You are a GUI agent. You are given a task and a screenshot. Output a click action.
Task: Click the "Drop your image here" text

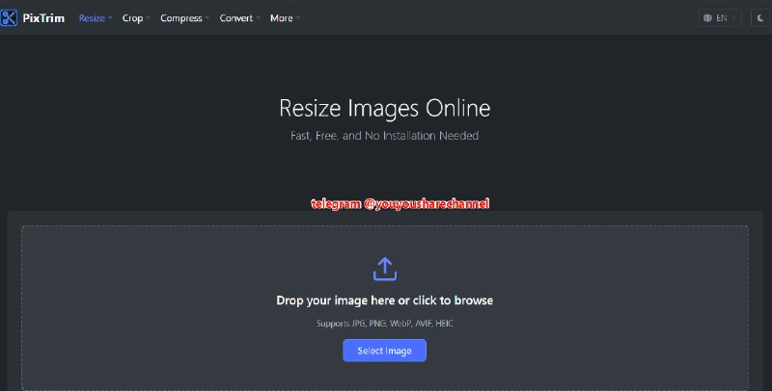[x=384, y=300]
